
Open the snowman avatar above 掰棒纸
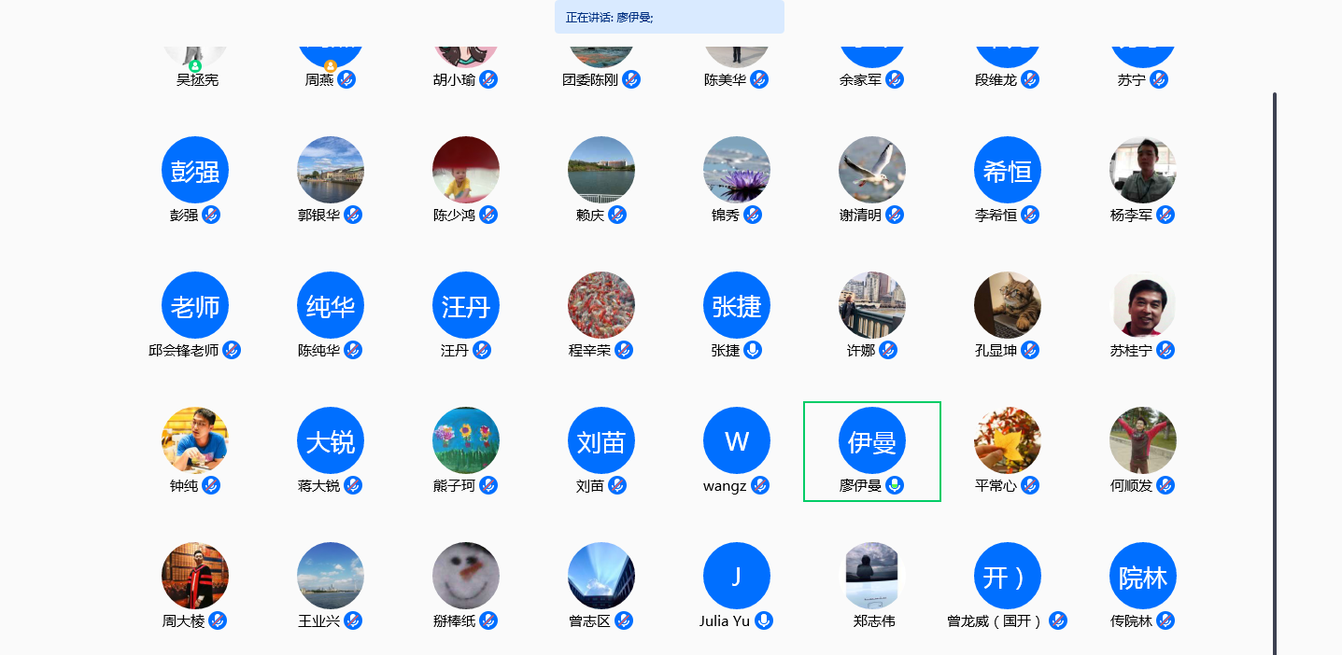[466, 576]
